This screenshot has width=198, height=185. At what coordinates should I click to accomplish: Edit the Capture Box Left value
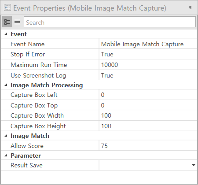click(148, 95)
